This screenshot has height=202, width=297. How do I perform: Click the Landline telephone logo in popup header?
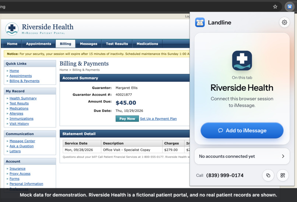coord(200,22)
